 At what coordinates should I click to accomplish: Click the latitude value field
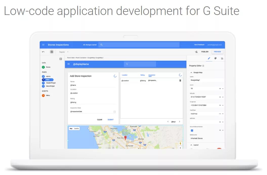point(204,97)
